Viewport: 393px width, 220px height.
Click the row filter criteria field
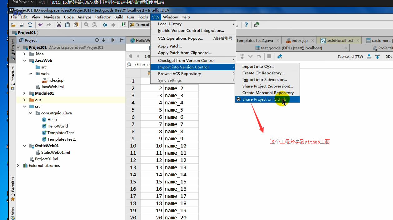point(142,65)
